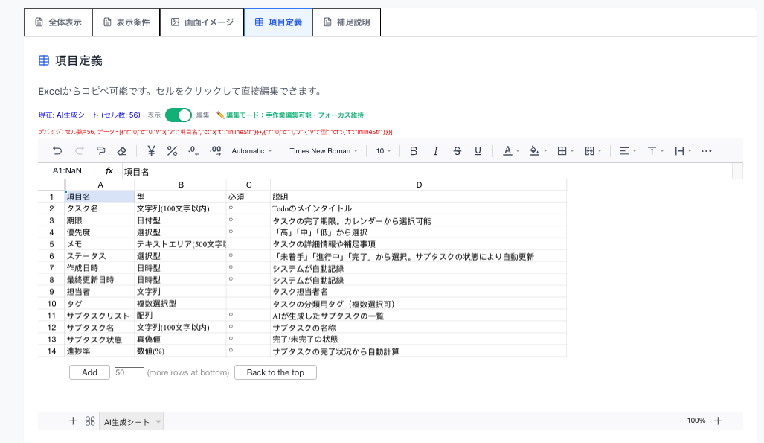Open the sheet list grid icon
Screen dimensions: 764x443
pyautogui.click(x=89, y=421)
